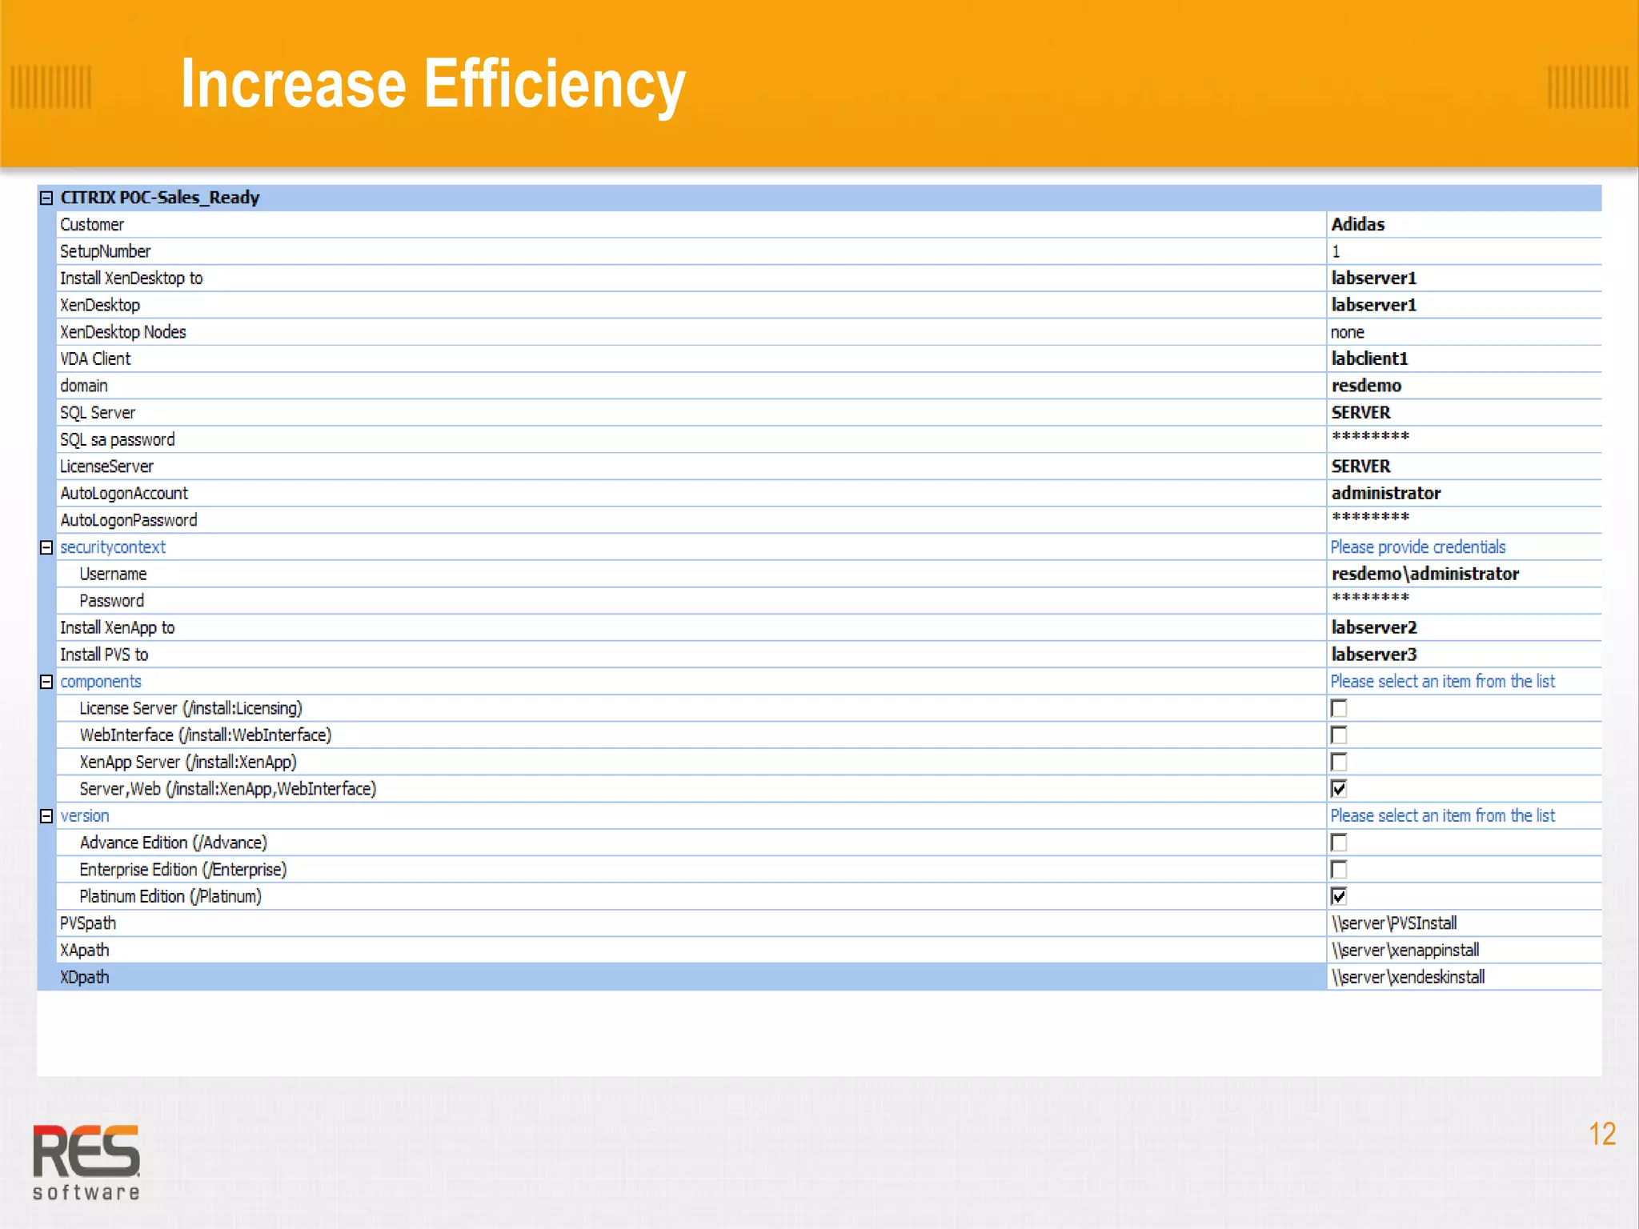
Task: Check Advance Edition (/Advance) checkbox
Action: (x=1339, y=843)
